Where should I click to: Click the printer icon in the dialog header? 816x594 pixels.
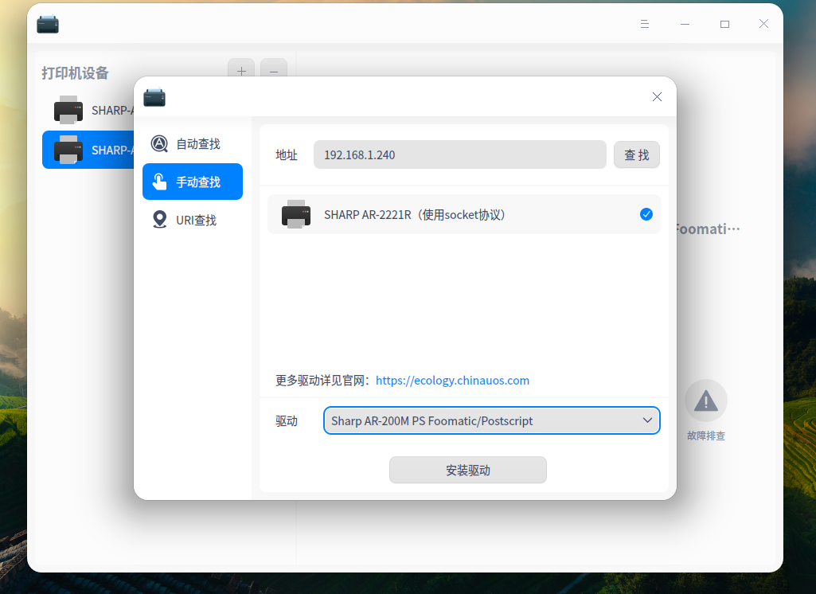pyautogui.click(x=154, y=97)
